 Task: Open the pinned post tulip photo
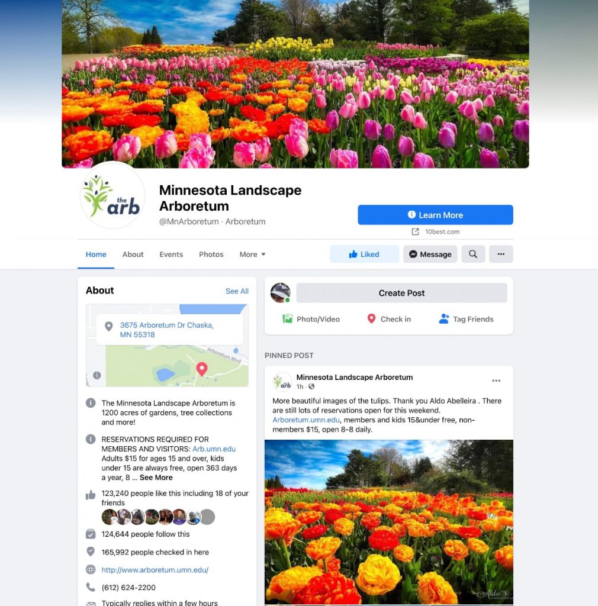coord(389,522)
